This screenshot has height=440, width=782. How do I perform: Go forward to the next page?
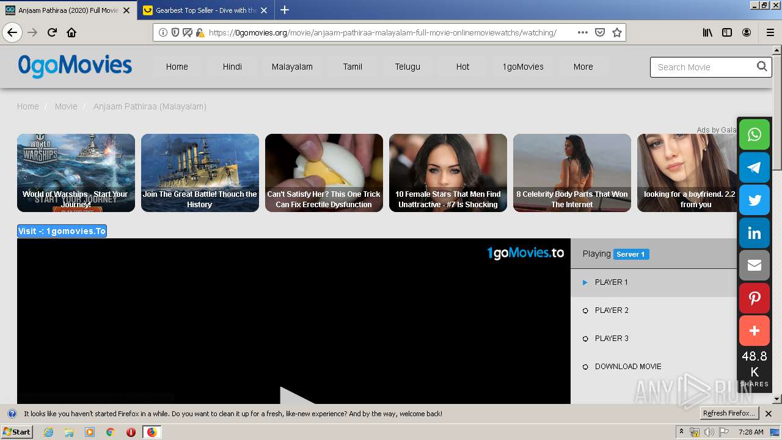tap(32, 32)
